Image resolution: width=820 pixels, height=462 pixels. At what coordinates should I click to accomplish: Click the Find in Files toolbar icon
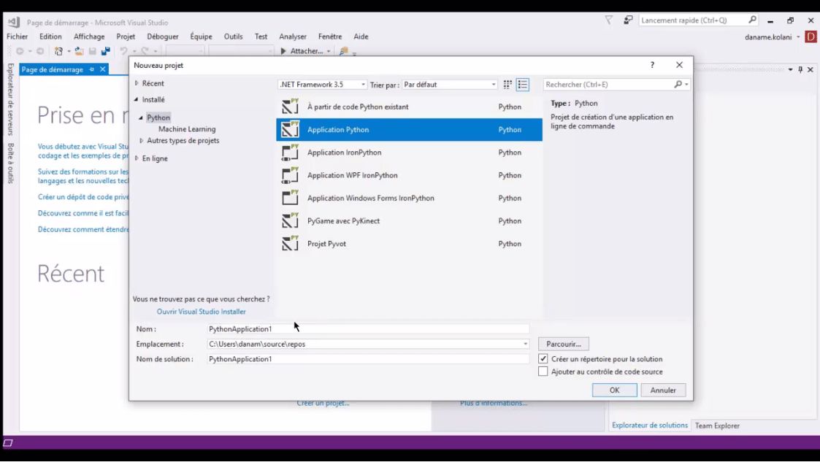pos(344,51)
